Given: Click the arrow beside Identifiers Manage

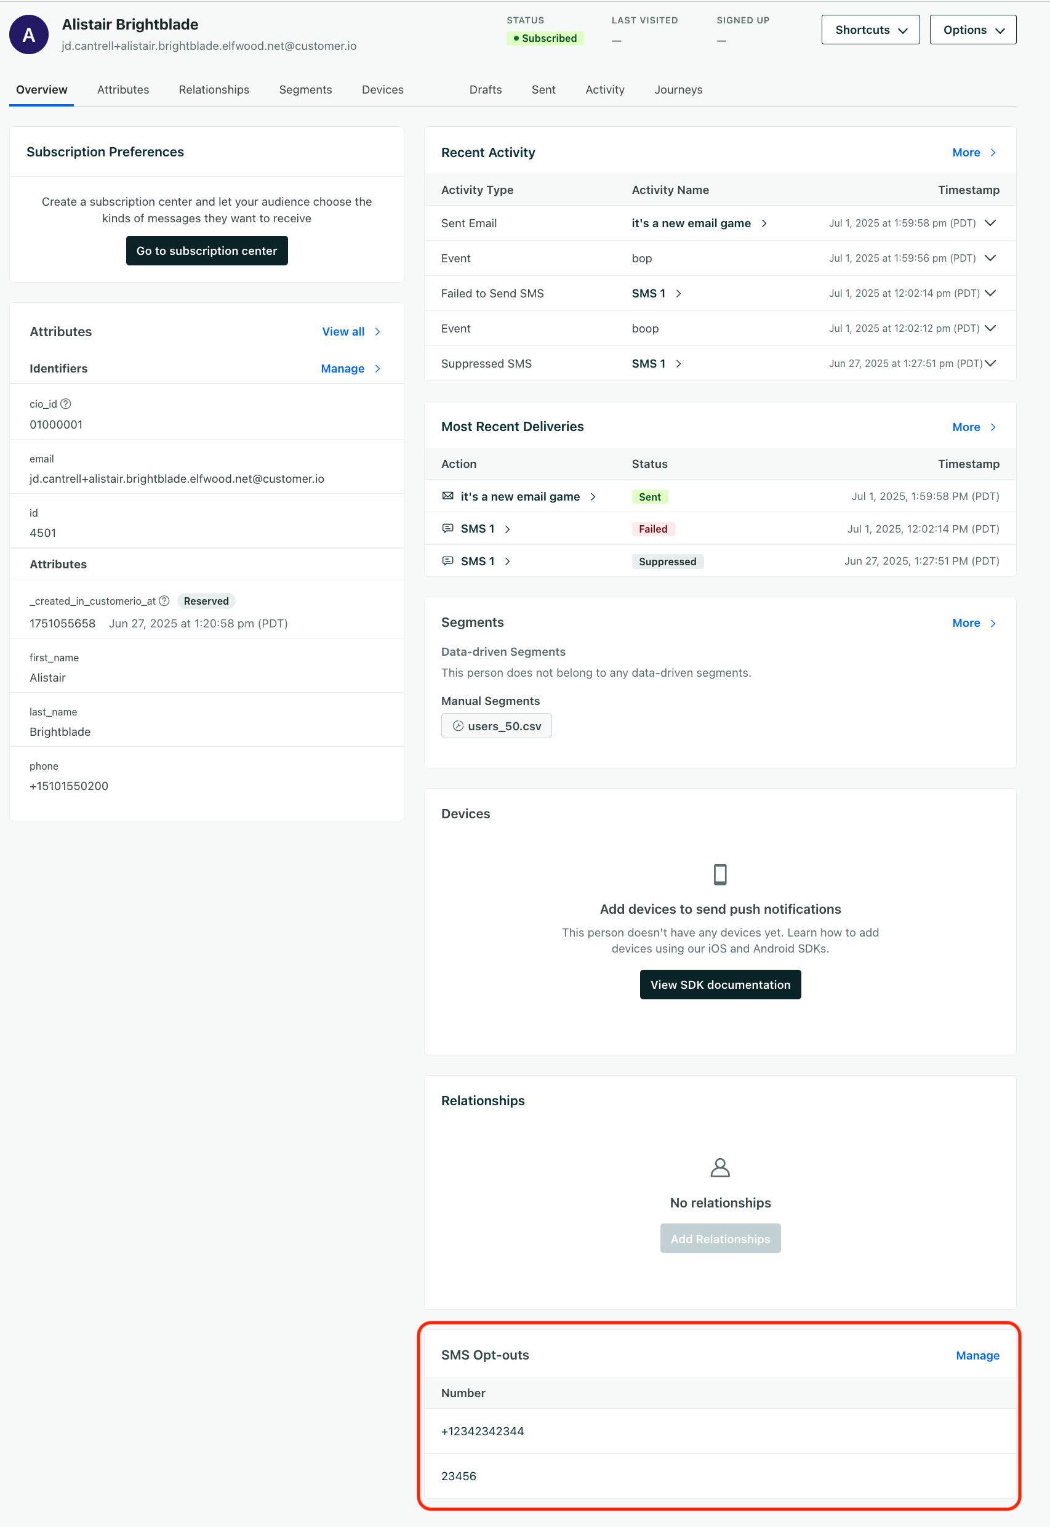Looking at the screenshot, I should click(x=378, y=369).
